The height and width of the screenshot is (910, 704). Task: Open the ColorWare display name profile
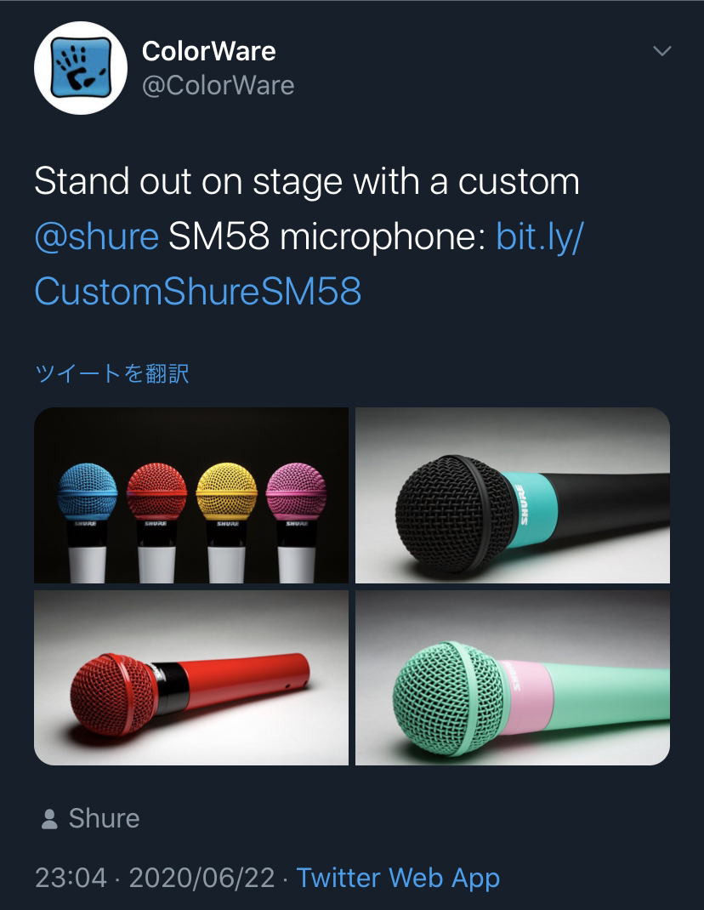[x=209, y=51]
